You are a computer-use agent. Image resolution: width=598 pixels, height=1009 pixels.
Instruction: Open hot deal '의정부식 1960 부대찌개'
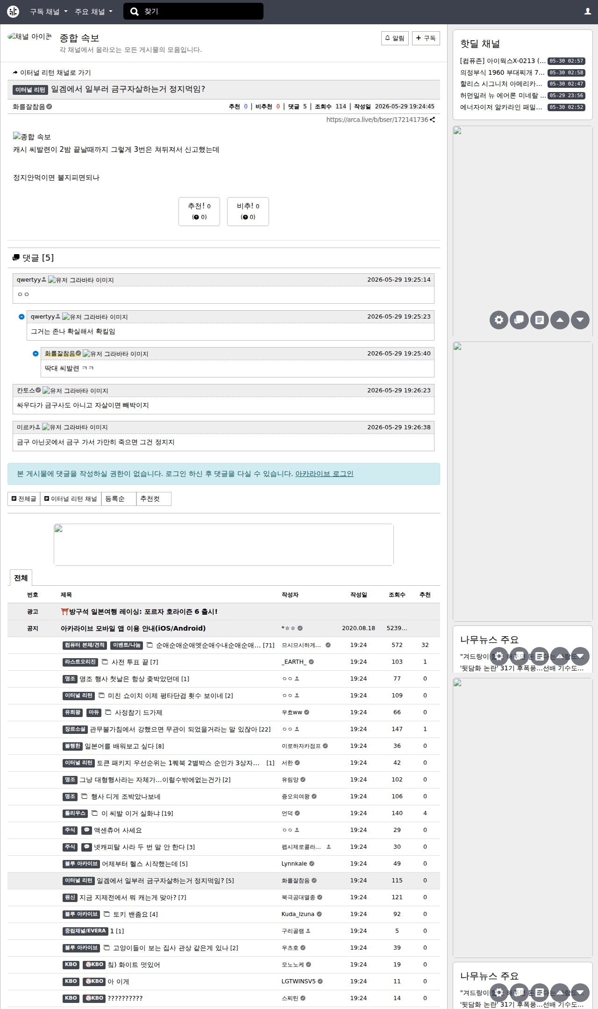(503, 73)
